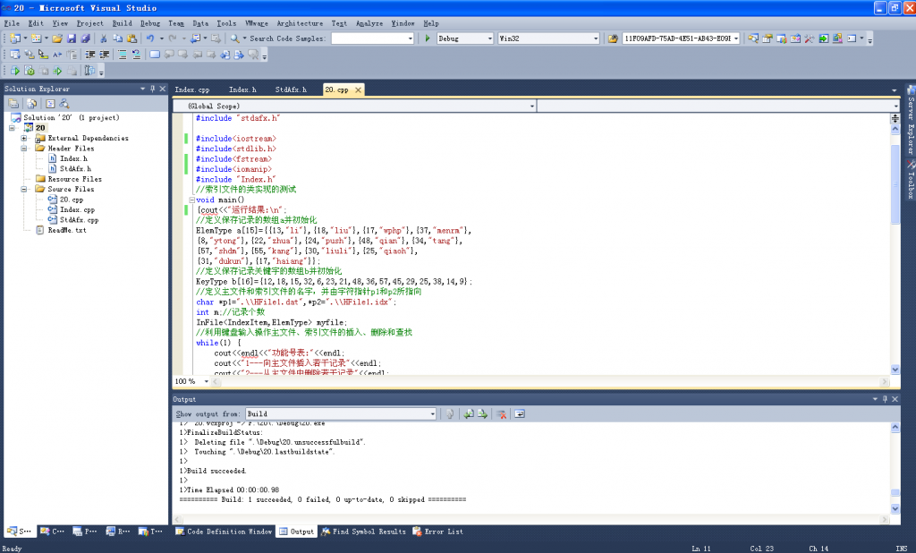Click the Navigate Backward arrow icon
The height and width of the screenshot is (553, 916).
coord(195,39)
